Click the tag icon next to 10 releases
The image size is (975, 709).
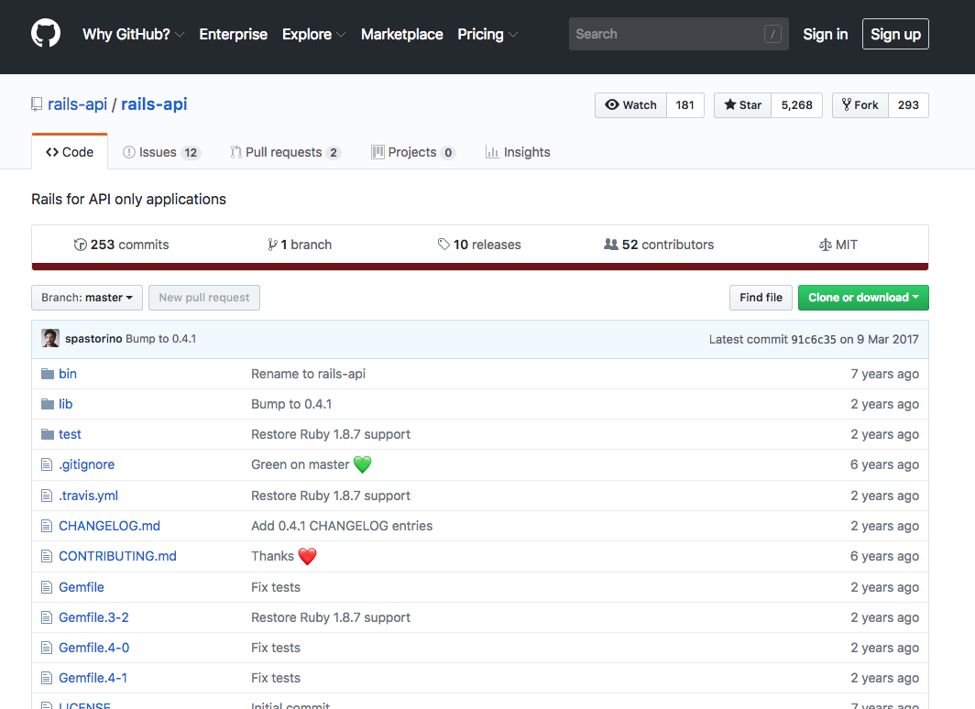click(444, 245)
